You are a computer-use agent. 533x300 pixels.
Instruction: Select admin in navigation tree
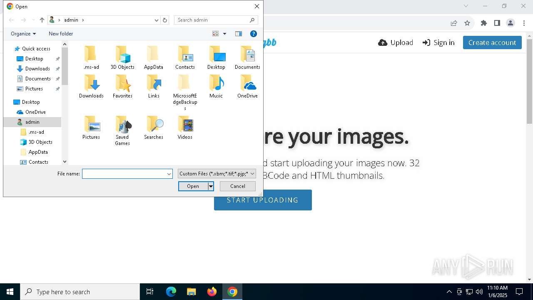32,122
